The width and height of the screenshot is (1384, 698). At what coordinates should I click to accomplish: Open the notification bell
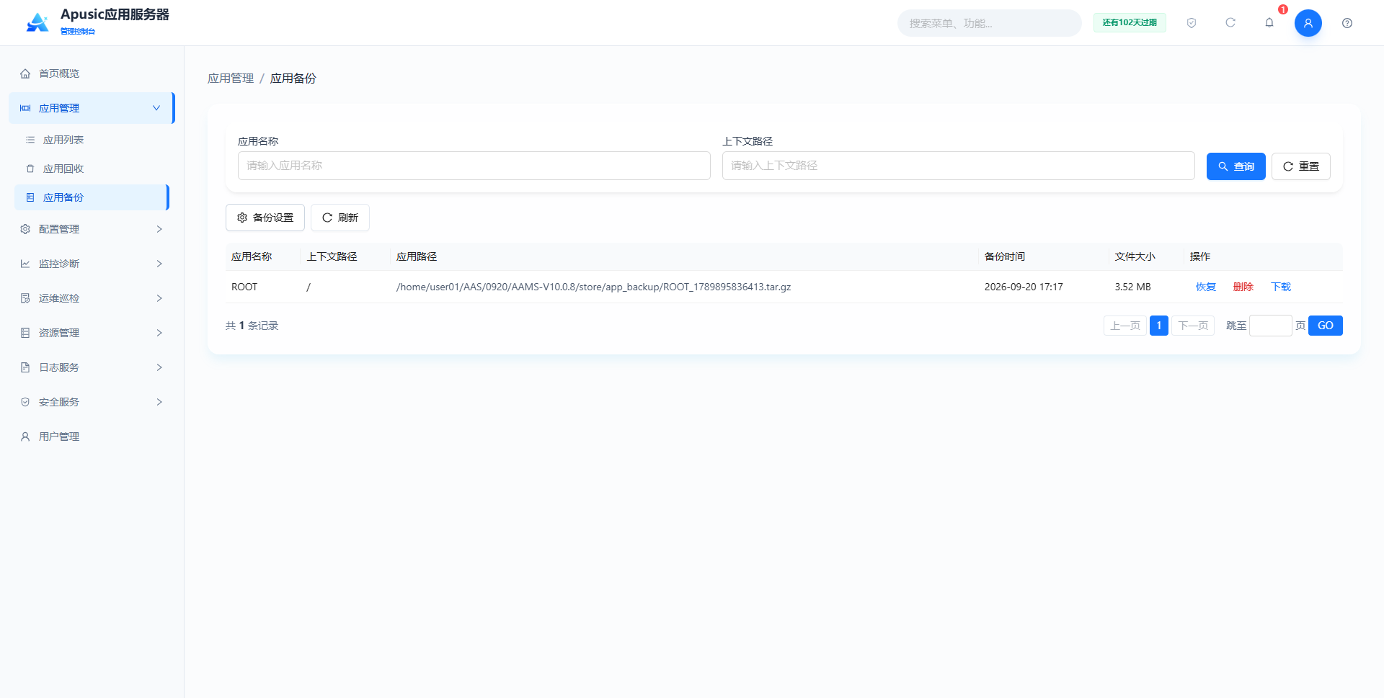tap(1269, 23)
